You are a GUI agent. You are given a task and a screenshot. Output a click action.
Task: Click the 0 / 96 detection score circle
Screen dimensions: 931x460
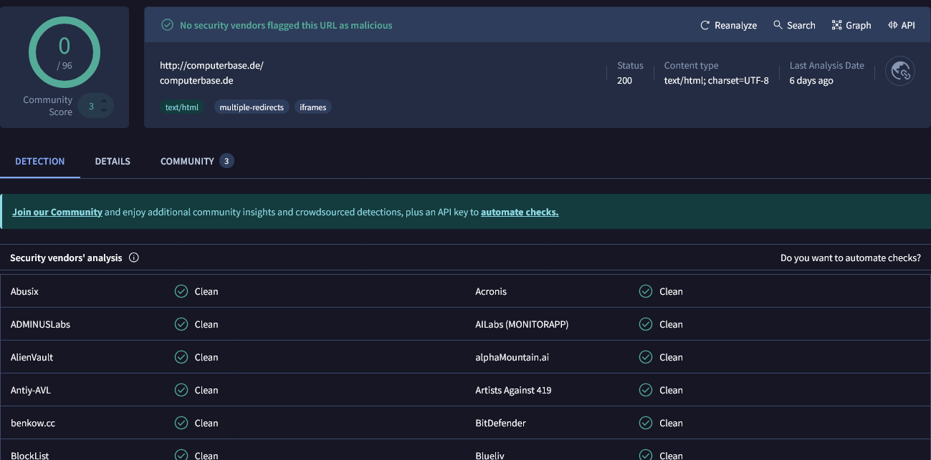pyautogui.click(x=65, y=52)
